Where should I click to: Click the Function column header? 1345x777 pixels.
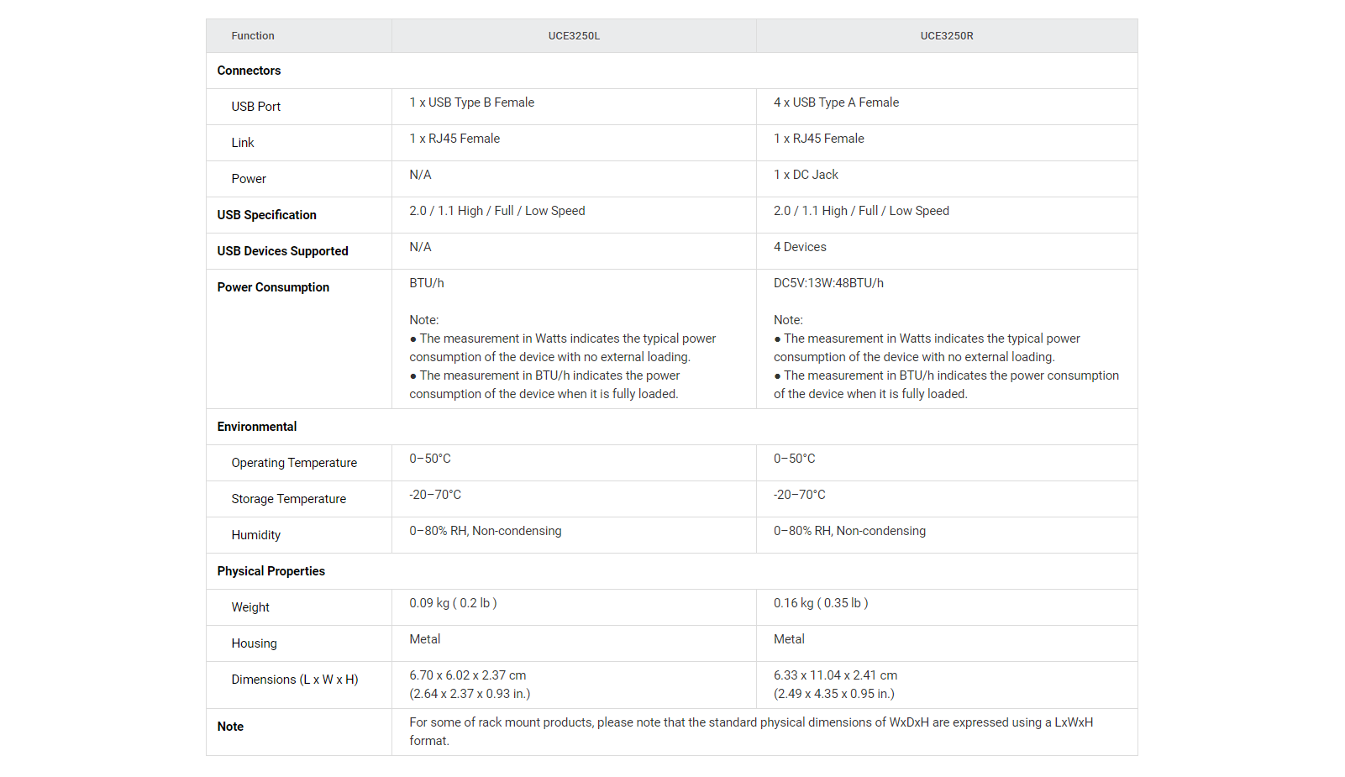point(253,36)
